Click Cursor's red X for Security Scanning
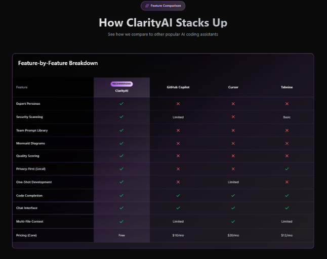This screenshot has height=259, width=327. 233,117
